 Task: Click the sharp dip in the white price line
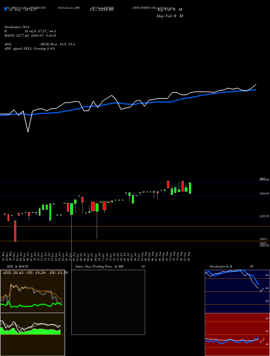click(28, 132)
